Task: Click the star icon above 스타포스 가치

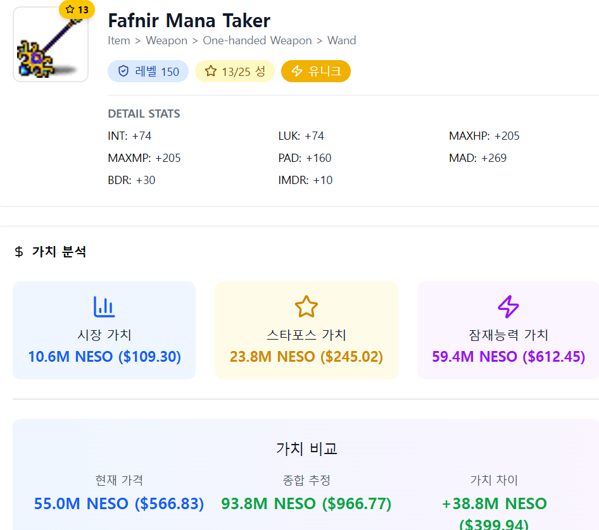Action: pyautogui.click(x=306, y=307)
